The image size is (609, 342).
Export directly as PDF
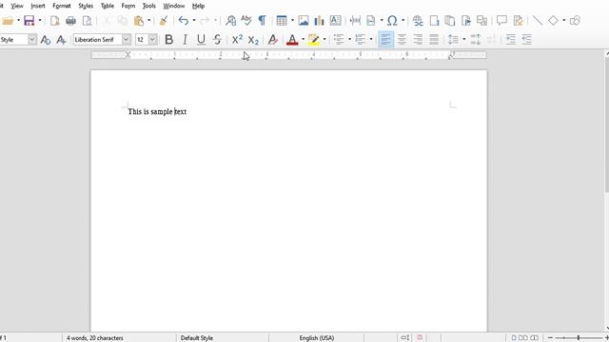(55, 21)
